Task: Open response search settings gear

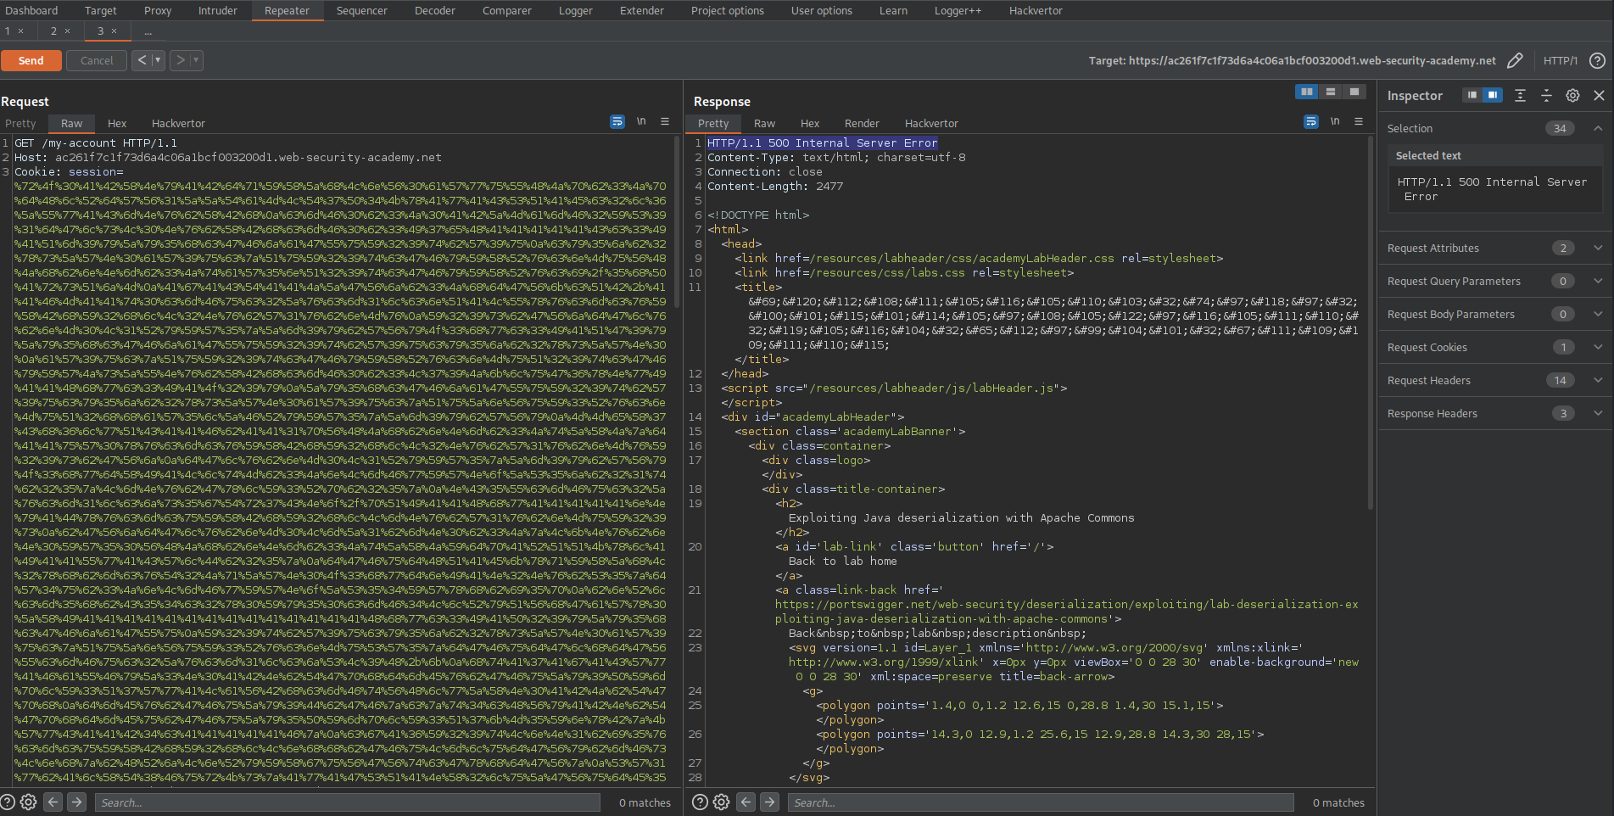Action: coord(721,802)
